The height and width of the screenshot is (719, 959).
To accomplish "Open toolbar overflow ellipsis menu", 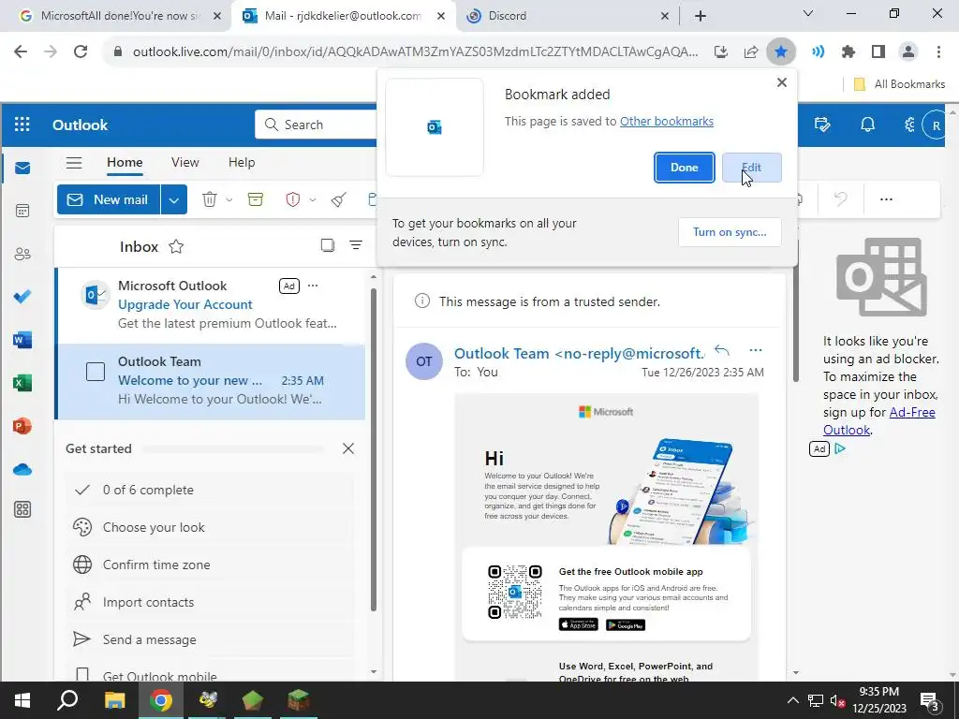I will click(x=886, y=199).
